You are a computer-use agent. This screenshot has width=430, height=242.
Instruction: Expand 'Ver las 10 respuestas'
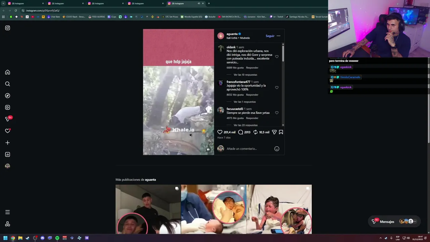[x=245, y=75]
